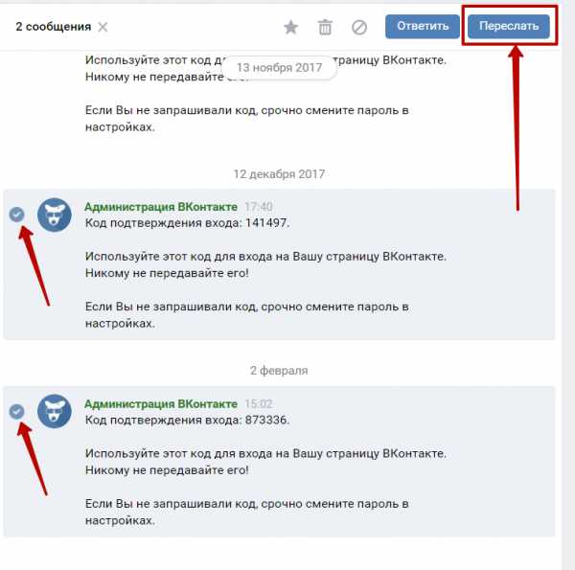Click the floating 13 ноября 2017 date badge
Viewport: 575px width, 570px height.
coord(279,68)
